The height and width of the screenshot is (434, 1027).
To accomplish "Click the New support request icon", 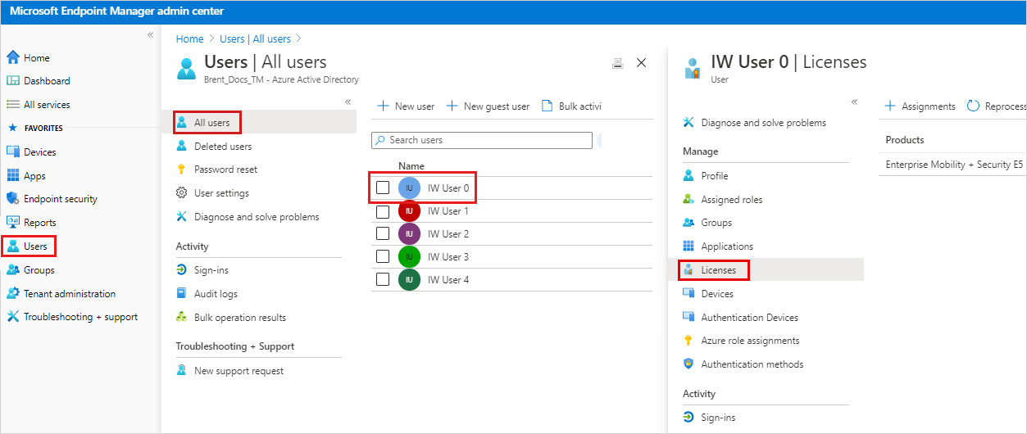I will point(182,371).
